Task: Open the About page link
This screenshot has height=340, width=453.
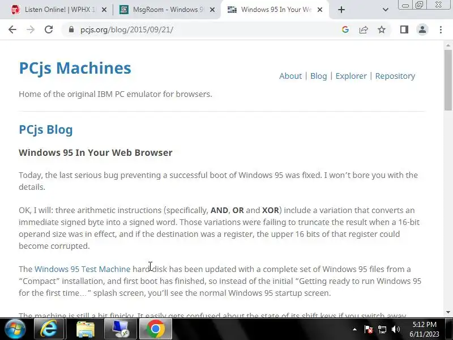Action: (x=290, y=76)
